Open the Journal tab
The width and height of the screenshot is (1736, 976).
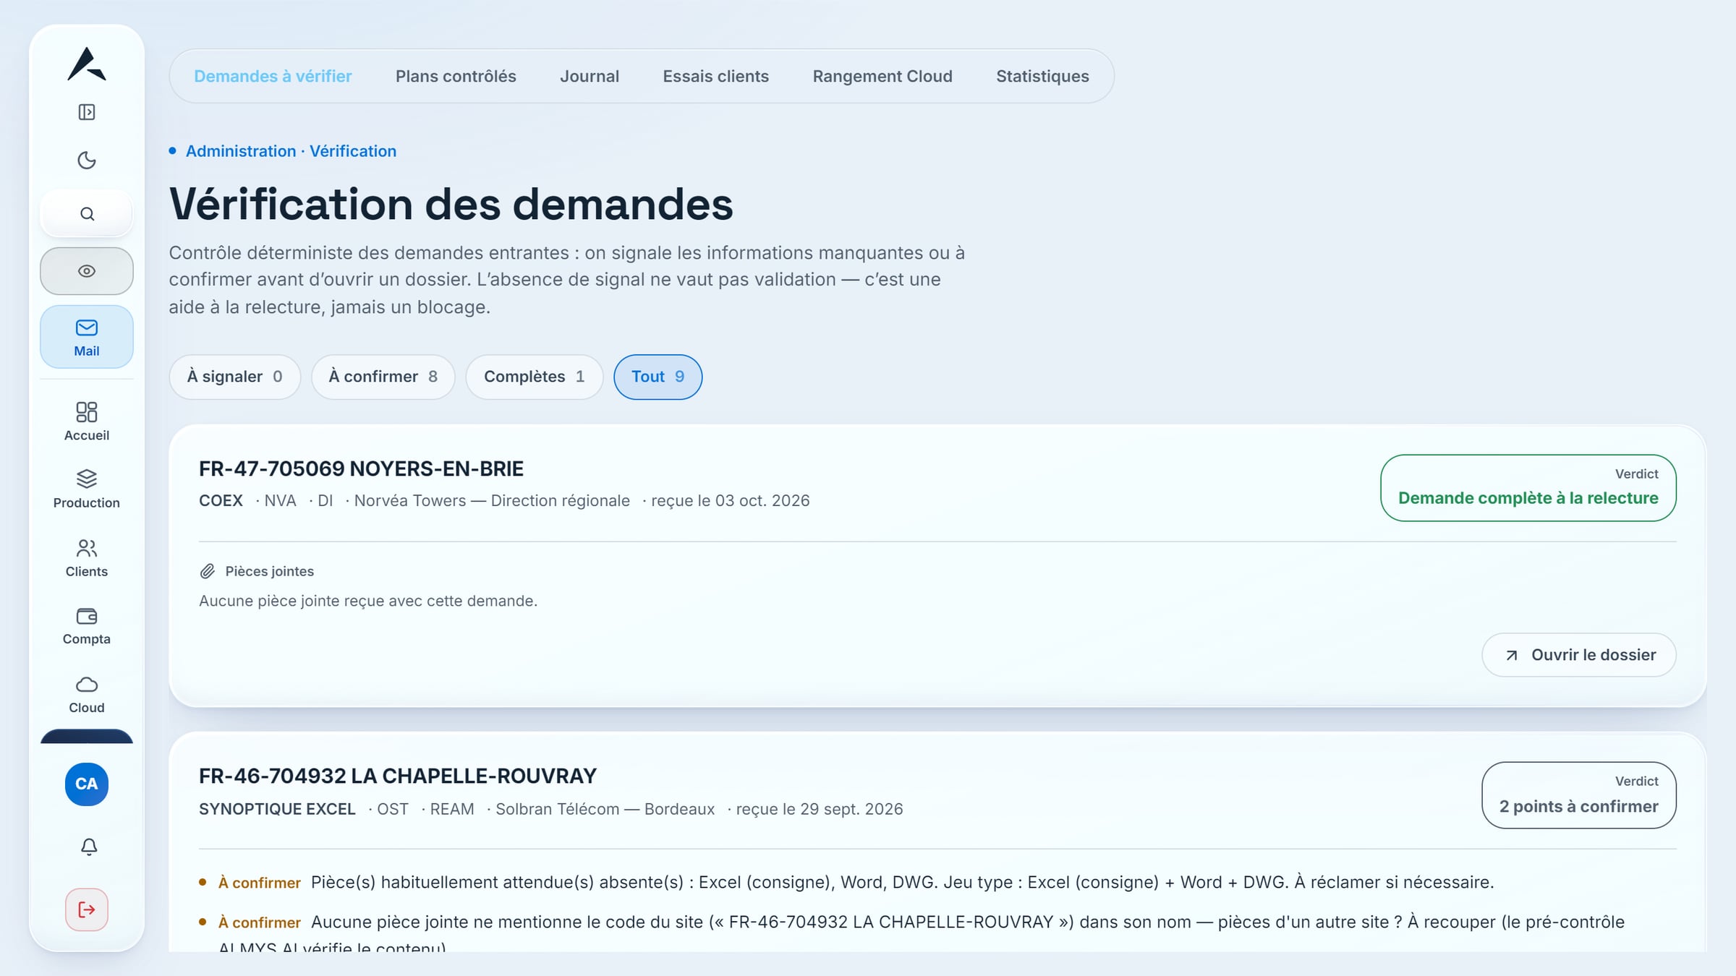coord(590,76)
